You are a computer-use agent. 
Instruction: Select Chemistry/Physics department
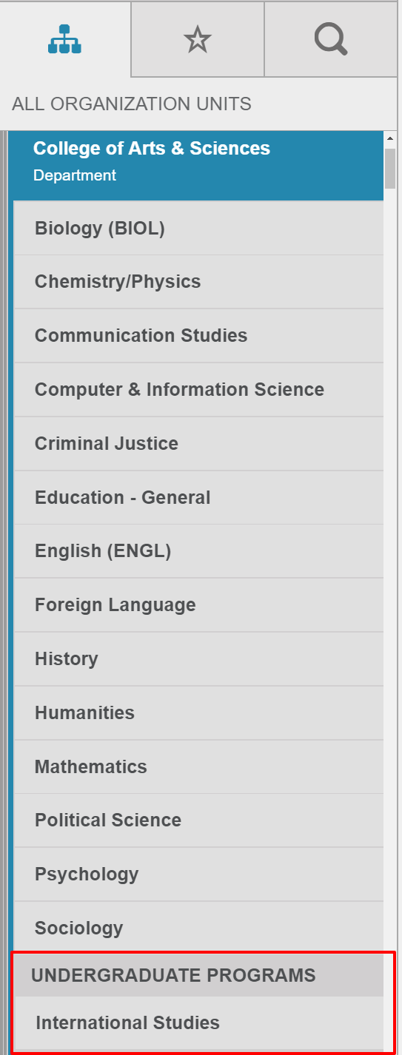point(198,282)
